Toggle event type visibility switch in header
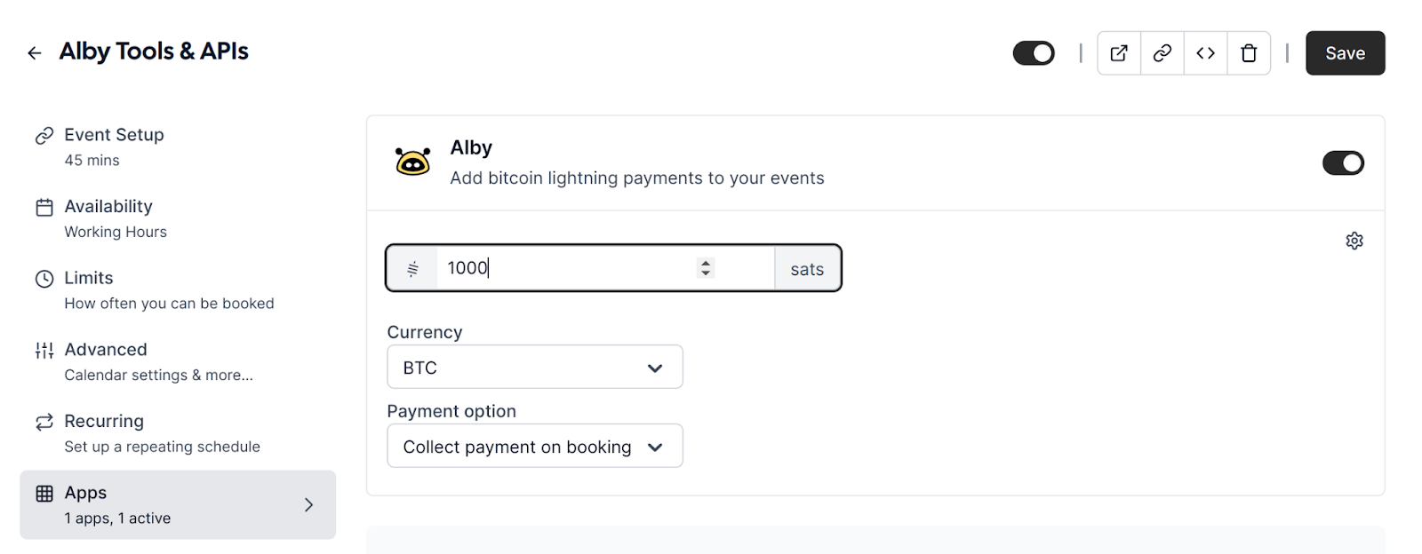 click(x=1034, y=53)
